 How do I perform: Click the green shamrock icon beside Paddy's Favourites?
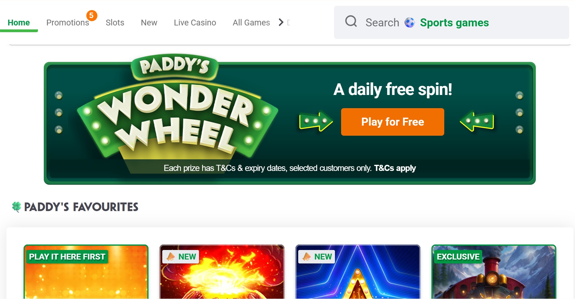(x=17, y=207)
